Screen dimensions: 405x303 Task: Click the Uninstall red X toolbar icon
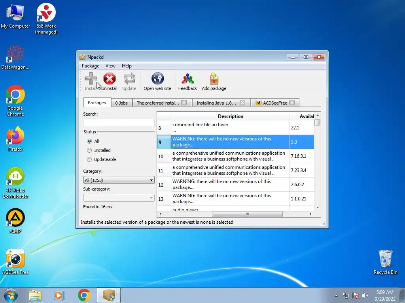(x=109, y=79)
